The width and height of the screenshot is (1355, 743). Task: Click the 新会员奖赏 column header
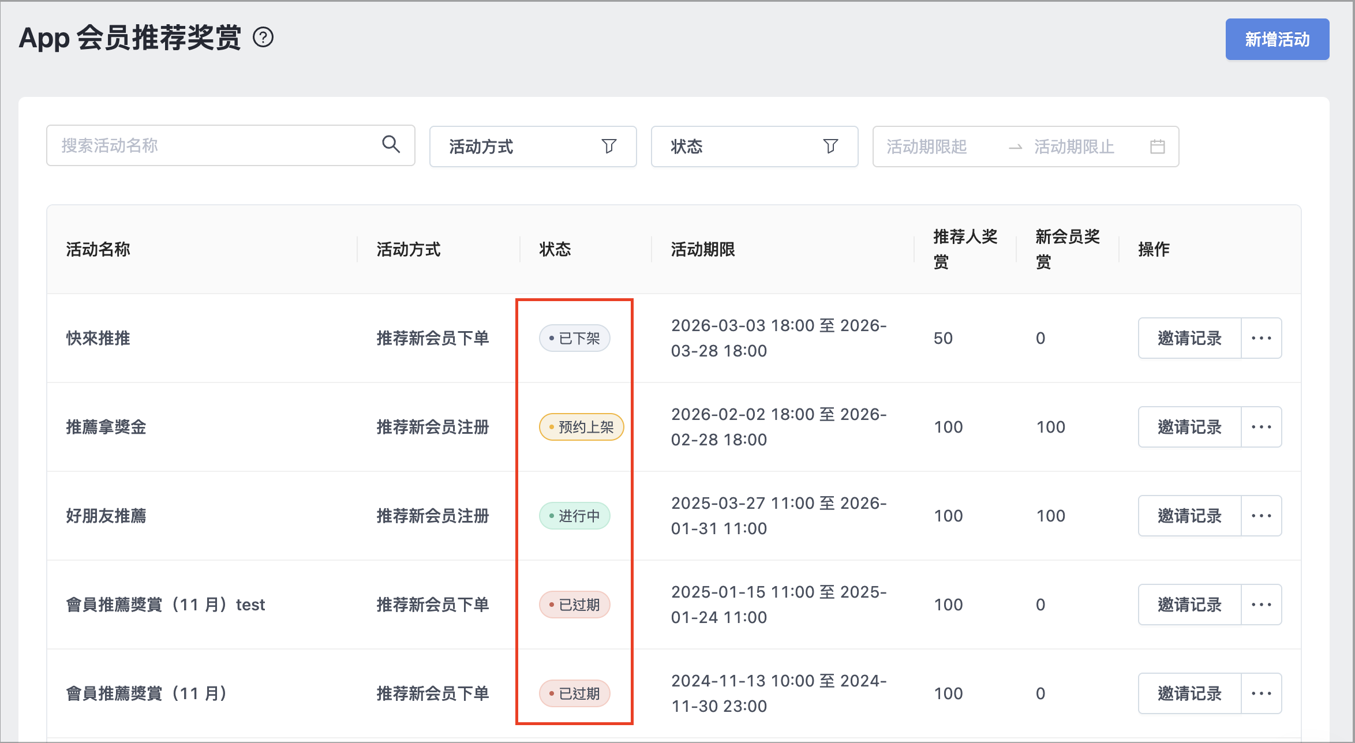click(1068, 249)
